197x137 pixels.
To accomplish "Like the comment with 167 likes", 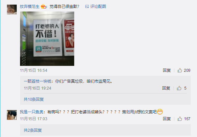I will coord(180,119).
